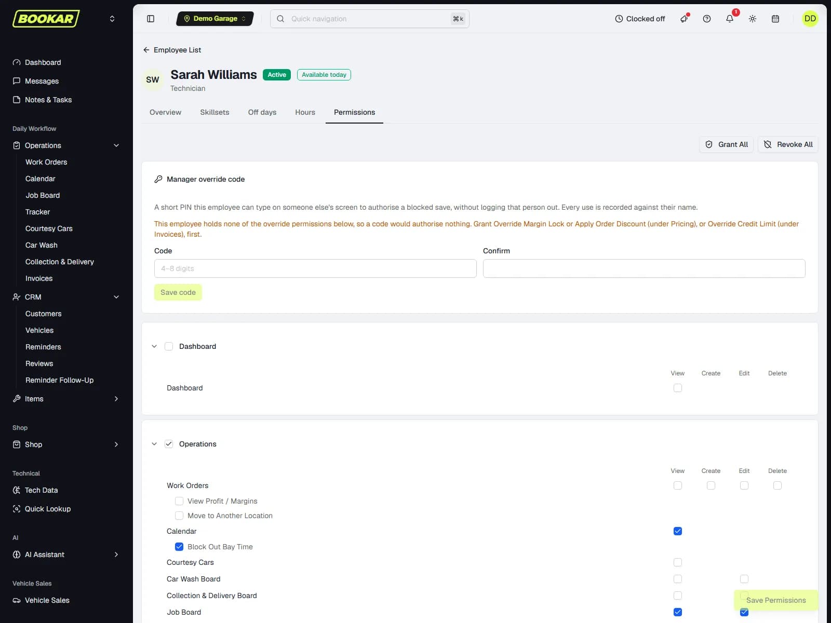
Task: Disable Calendar View permission
Action: pos(678,531)
